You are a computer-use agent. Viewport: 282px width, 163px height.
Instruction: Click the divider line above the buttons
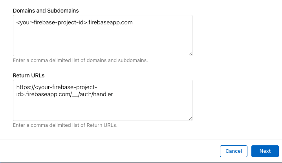click(141, 139)
